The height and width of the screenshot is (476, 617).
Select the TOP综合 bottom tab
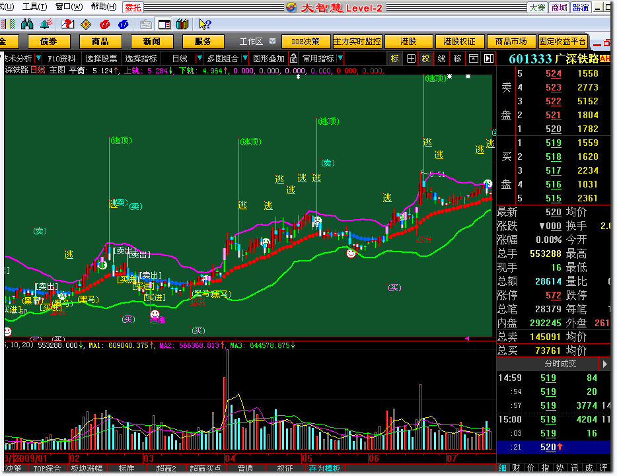(x=47, y=468)
